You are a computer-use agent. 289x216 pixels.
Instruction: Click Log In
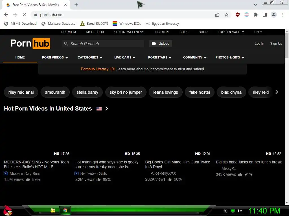click(259, 44)
